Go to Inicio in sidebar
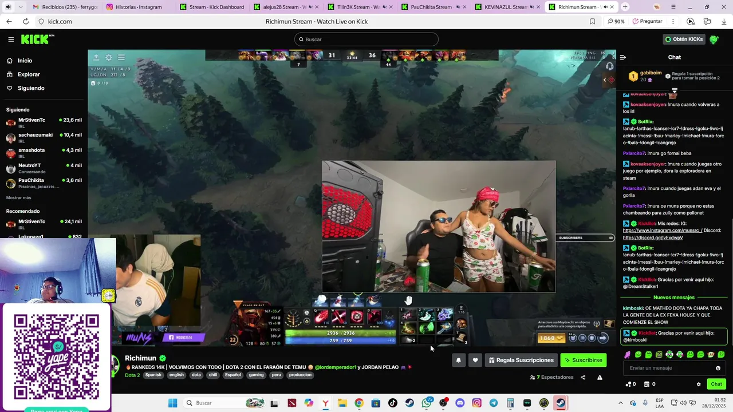Screen dimensions: 733x412 point(25,61)
